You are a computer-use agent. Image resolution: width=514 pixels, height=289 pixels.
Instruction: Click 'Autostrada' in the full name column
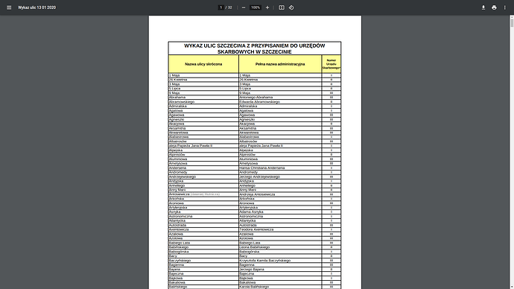tap(248, 226)
